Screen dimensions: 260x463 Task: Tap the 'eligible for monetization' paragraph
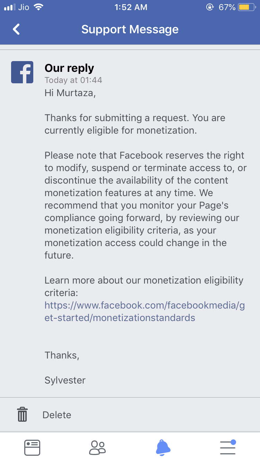(x=135, y=124)
